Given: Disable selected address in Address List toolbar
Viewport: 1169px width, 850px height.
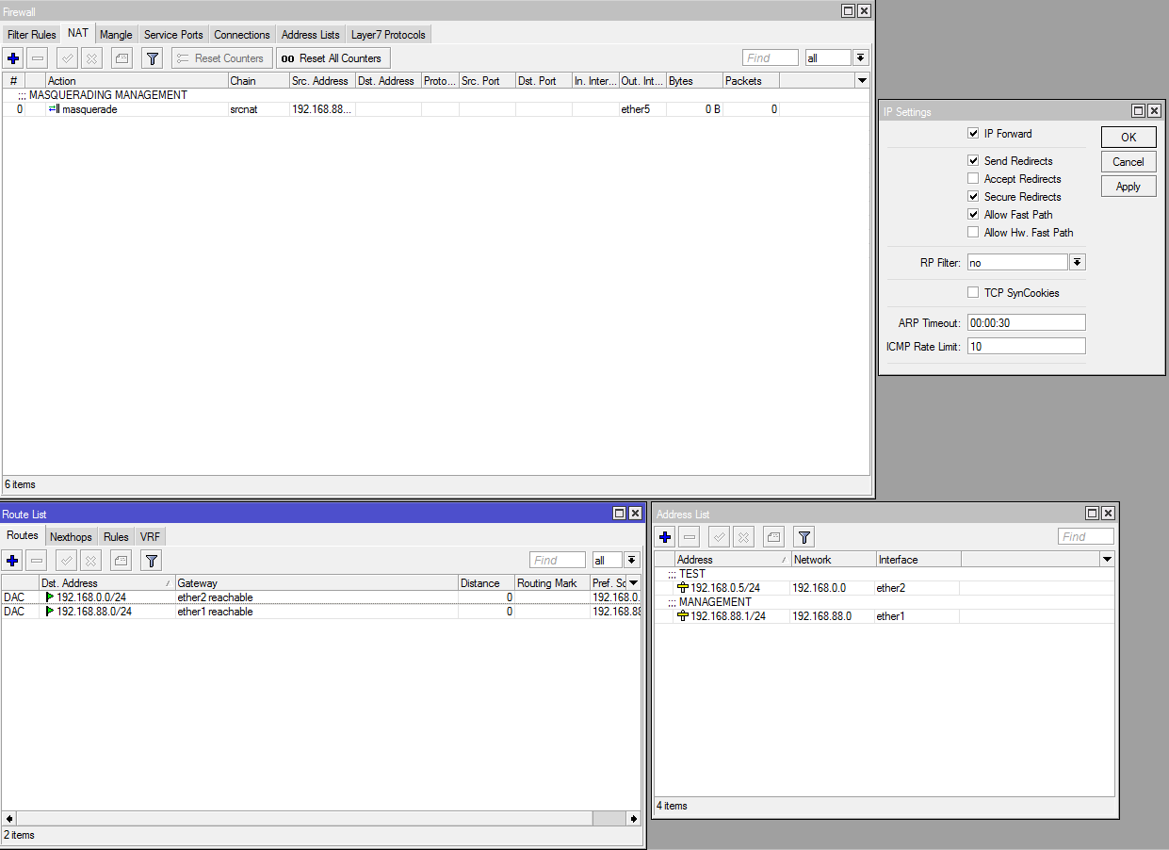Looking at the screenshot, I should pyautogui.click(x=743, y=537).
